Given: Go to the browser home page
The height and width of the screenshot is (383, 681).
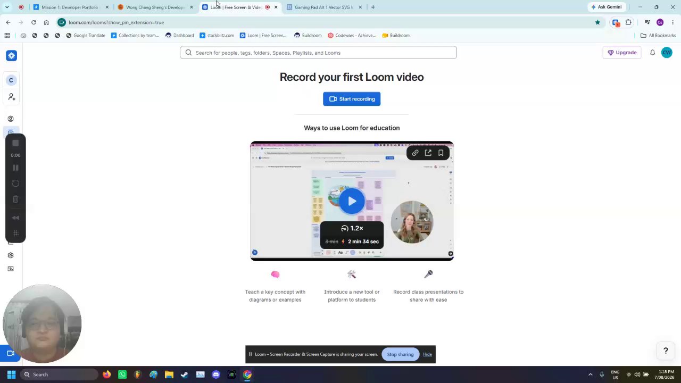Looking at the screenshot, I should (46, 22).
